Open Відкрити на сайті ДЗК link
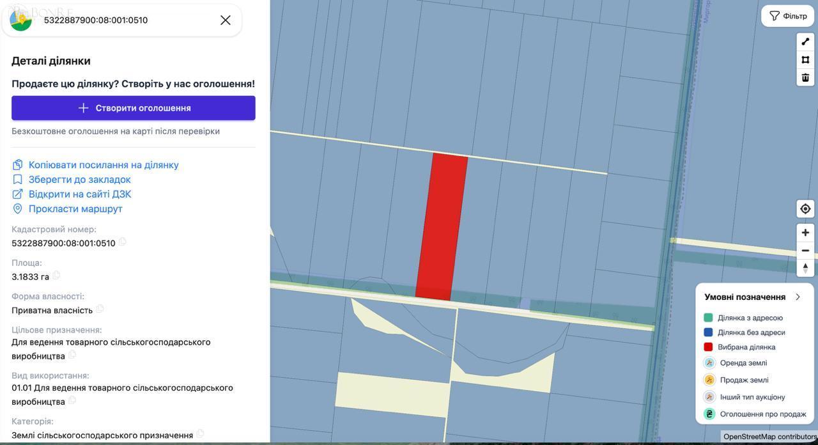Image resolution: width=818 pixels, height=445 pixels. [x=79, y=194]
